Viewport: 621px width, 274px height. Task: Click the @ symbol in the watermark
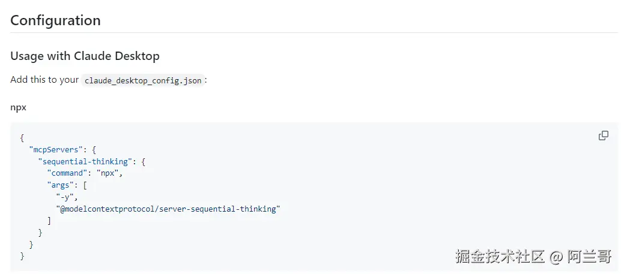(x=556, y=257)
